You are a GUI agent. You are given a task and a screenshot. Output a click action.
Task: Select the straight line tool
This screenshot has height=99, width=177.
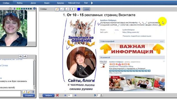pyautogui.click(x=62, y=9)
